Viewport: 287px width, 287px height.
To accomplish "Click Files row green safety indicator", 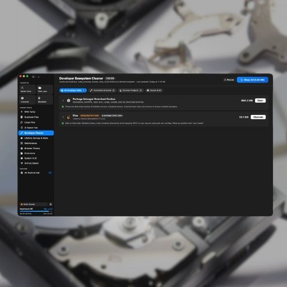I will point(63,123).
